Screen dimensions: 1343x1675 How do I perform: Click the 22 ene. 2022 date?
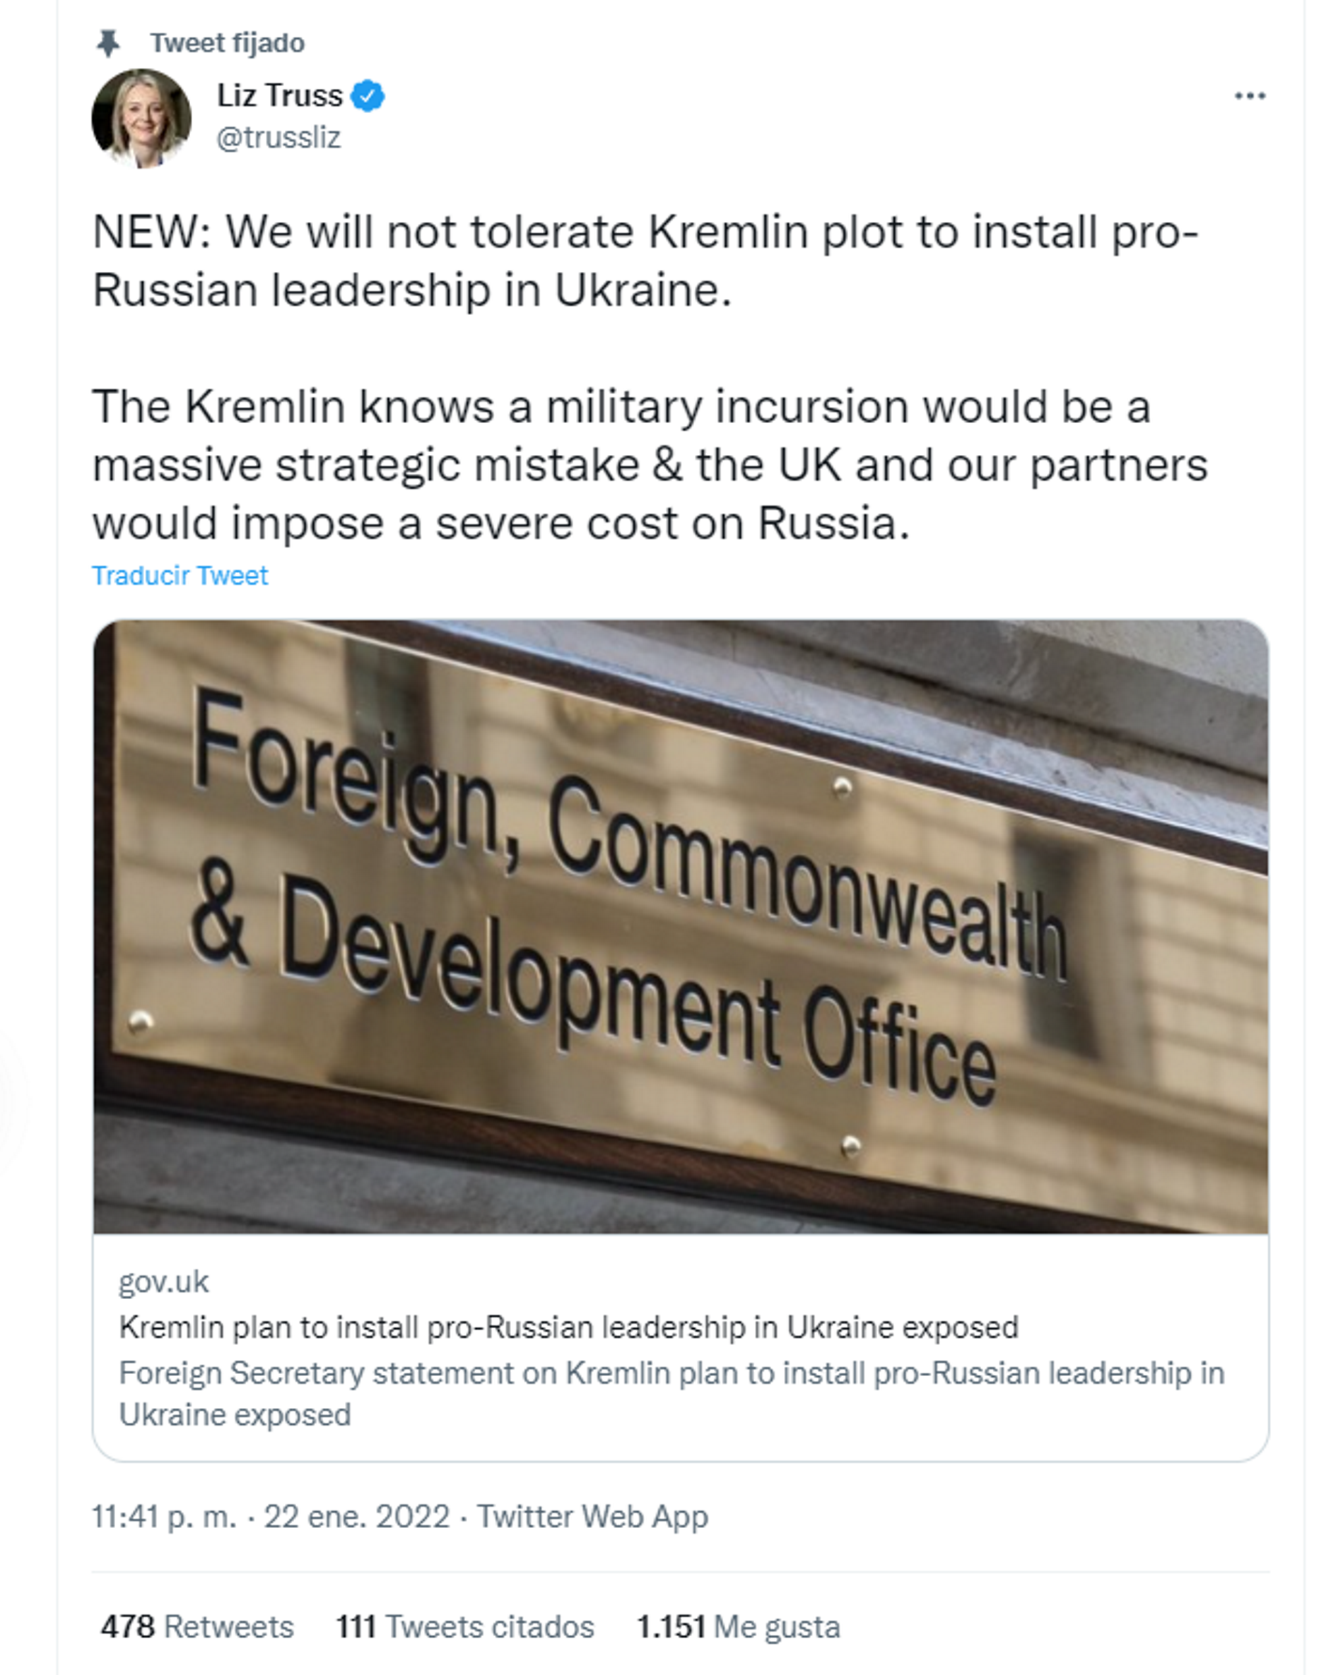click(x=357, y=1517)
